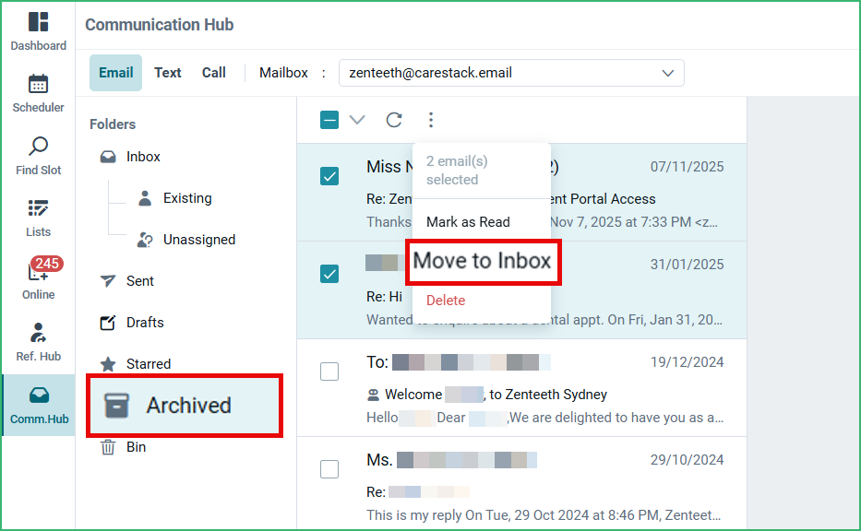Open the Unassigned subfolder
The image size is (861, 531).
(199, 240)
